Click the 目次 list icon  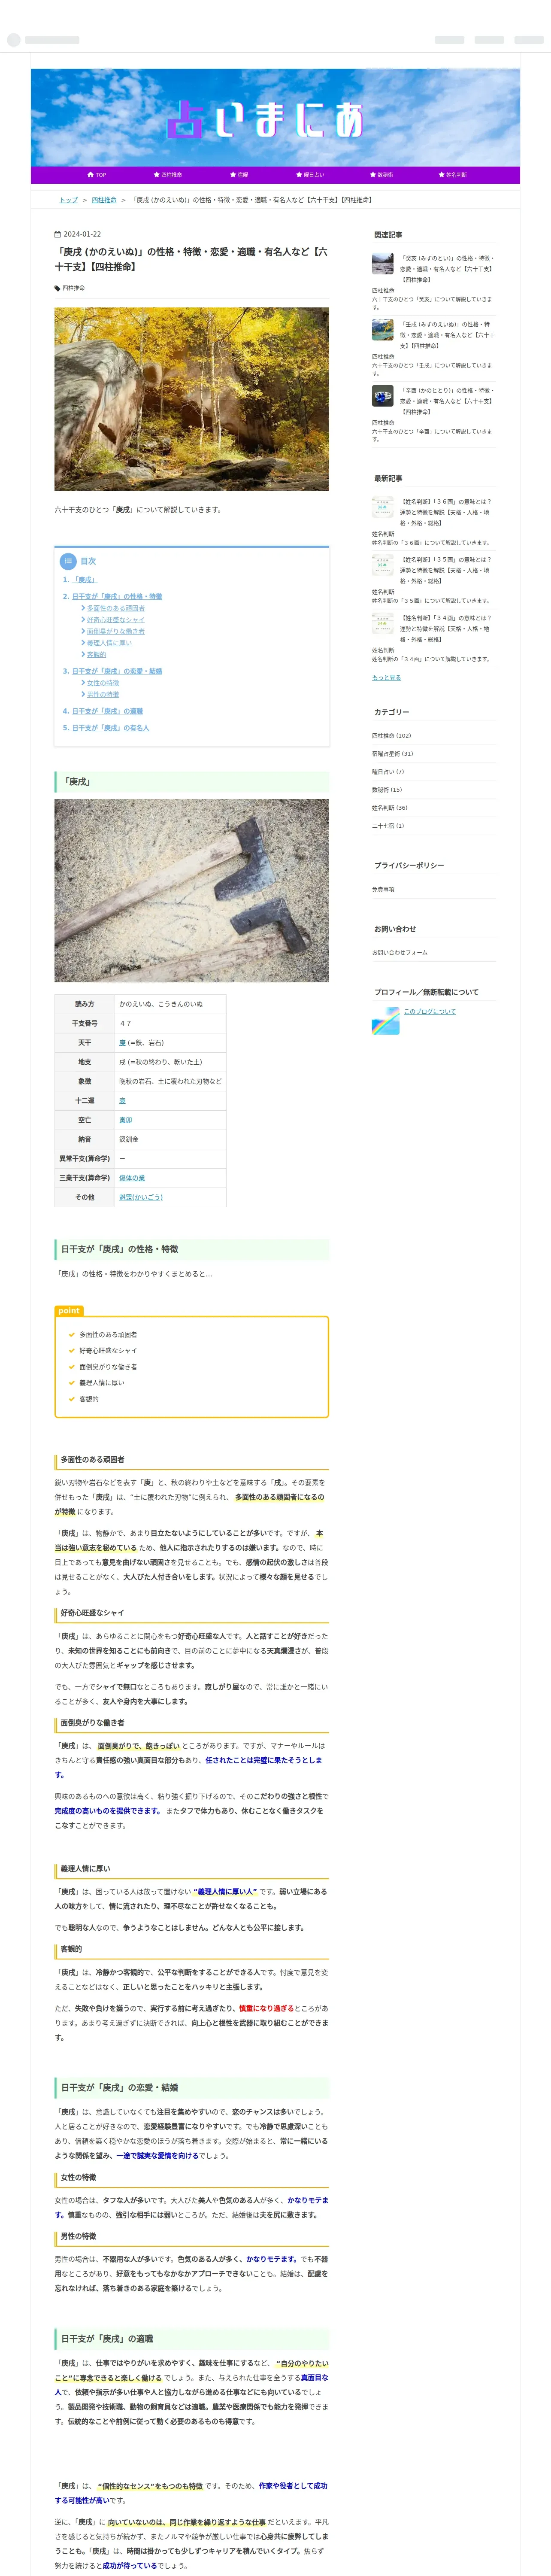pos(68,562)
